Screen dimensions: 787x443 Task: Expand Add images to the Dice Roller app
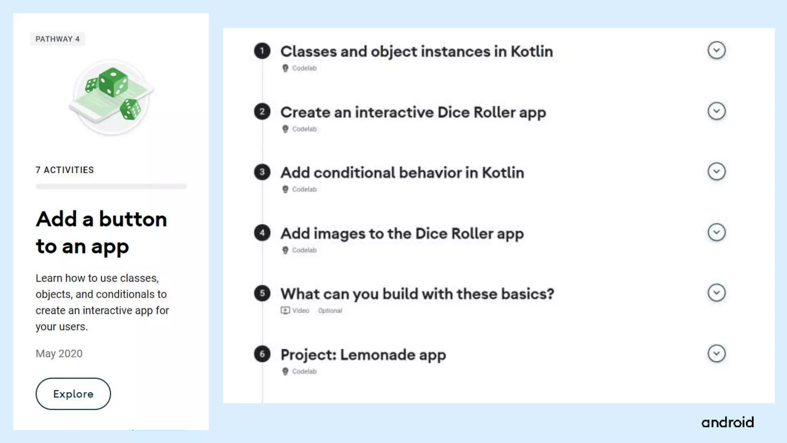(716, 232)
